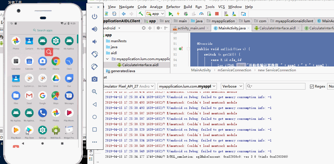
Task: Rotate emulator right using the rotate icon
Action: [x=94, y=67]
